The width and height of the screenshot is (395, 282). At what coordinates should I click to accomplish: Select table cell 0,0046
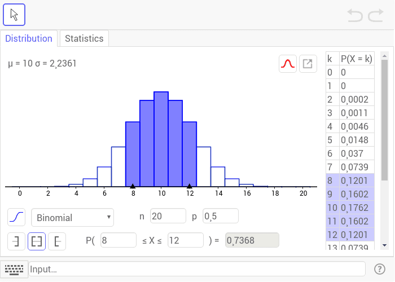point(357,126)
